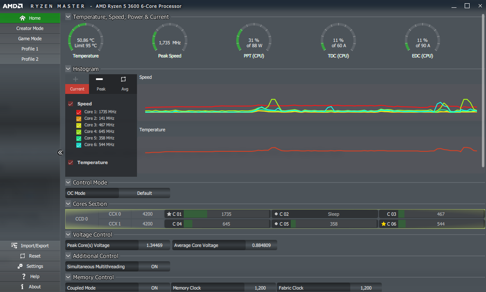Click the histogram zoom-out minus icon
The image size is (486, 292).
pyautogui.click(x=99, y=79)
